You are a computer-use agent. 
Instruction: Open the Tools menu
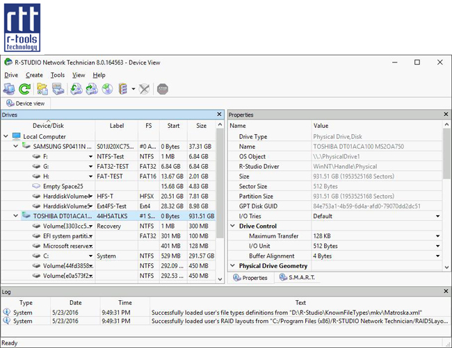(x=58, y=75)
